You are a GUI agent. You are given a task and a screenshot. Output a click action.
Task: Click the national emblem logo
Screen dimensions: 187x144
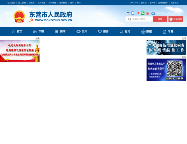coord(19,17)
